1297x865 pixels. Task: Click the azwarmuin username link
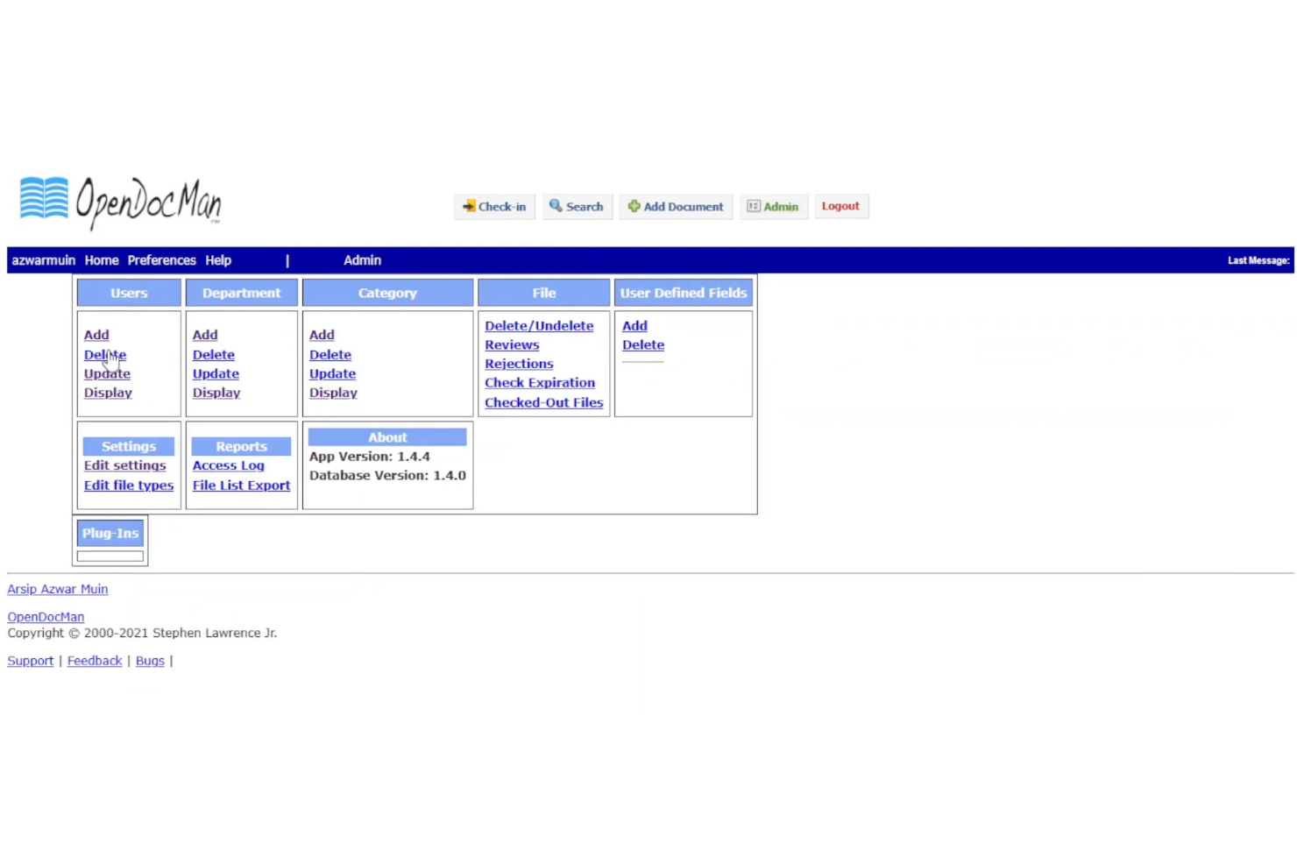point(43,259)
